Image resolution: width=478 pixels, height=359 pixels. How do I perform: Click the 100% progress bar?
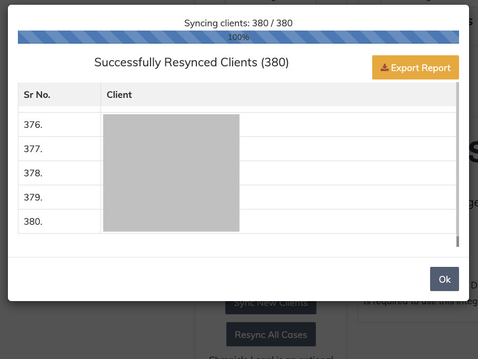(238, 37)
